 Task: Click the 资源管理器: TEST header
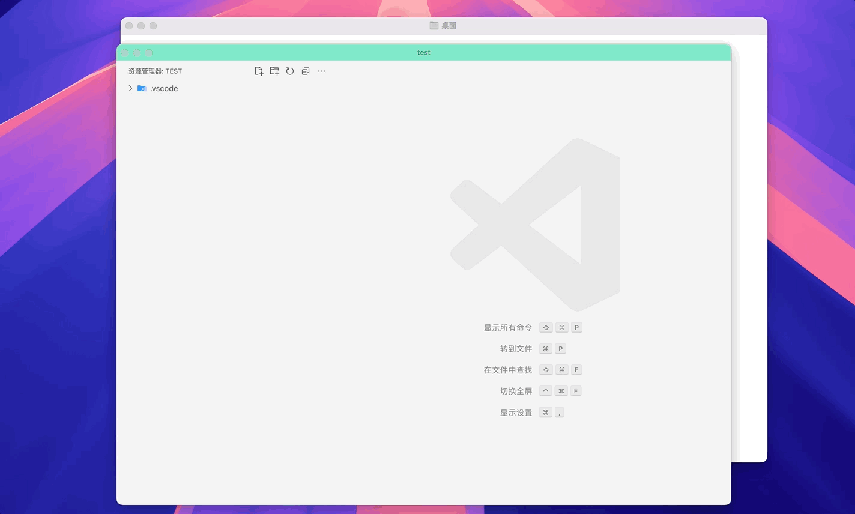pyautogui.click(x=155, y=71)
